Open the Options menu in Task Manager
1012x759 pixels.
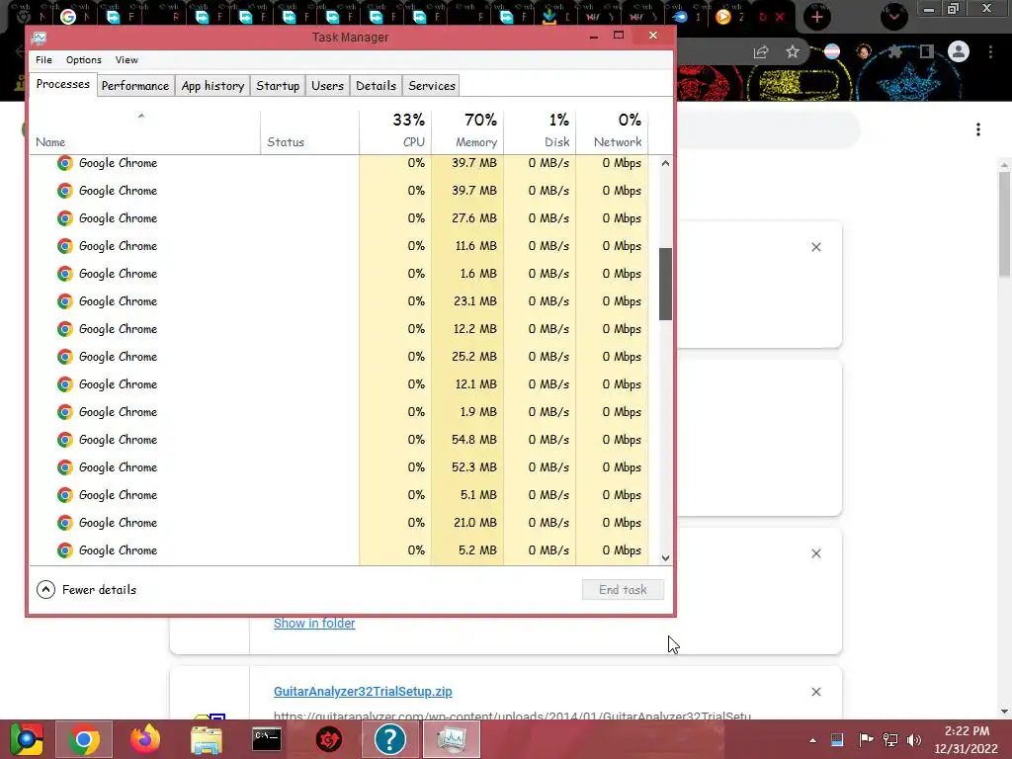coord(83,59)
